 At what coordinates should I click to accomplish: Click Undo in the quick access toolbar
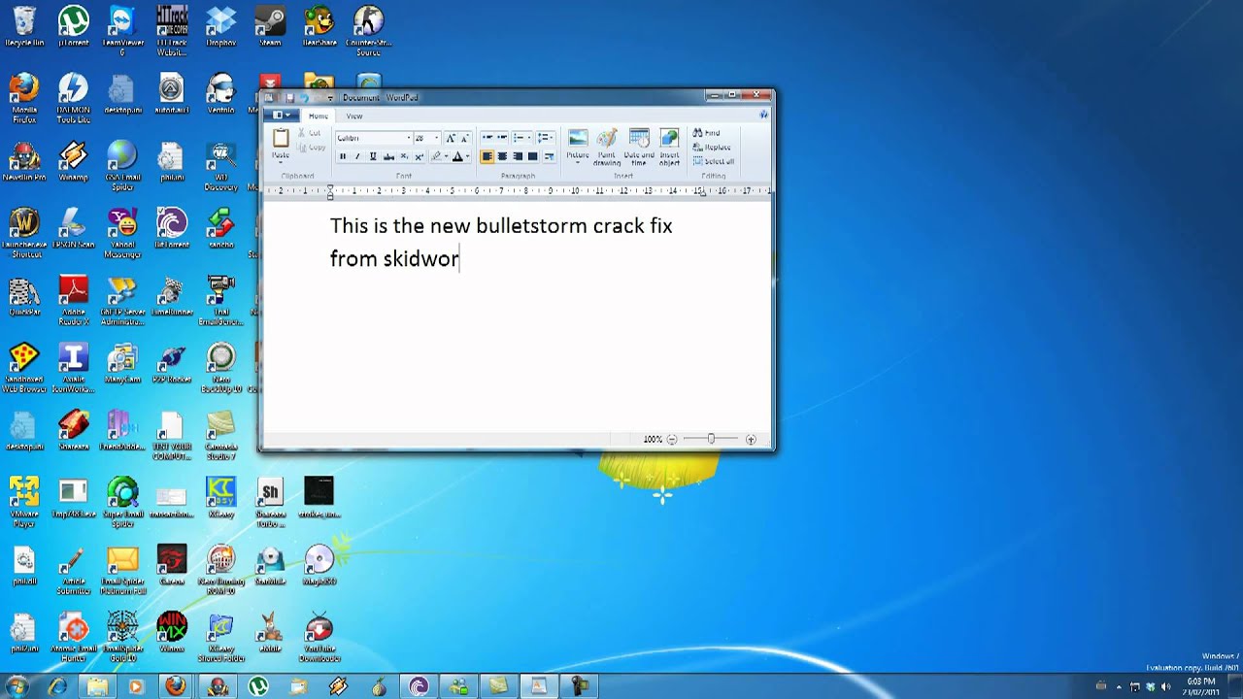(304, 97)
